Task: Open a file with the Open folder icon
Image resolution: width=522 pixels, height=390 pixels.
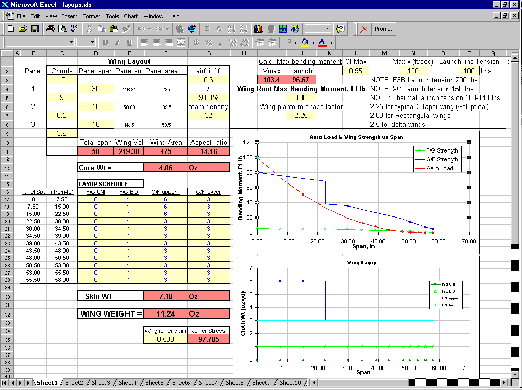Action: [23, 29]
